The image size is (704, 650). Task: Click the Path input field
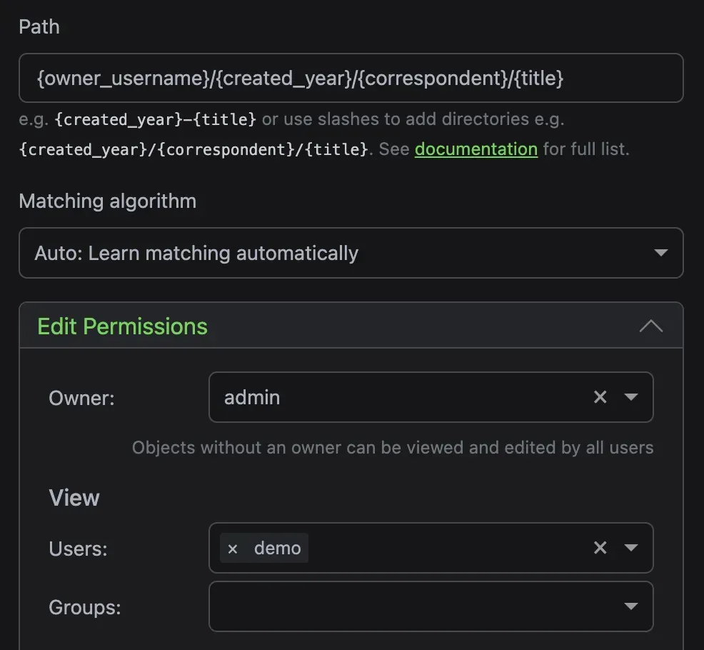point(351,78)
